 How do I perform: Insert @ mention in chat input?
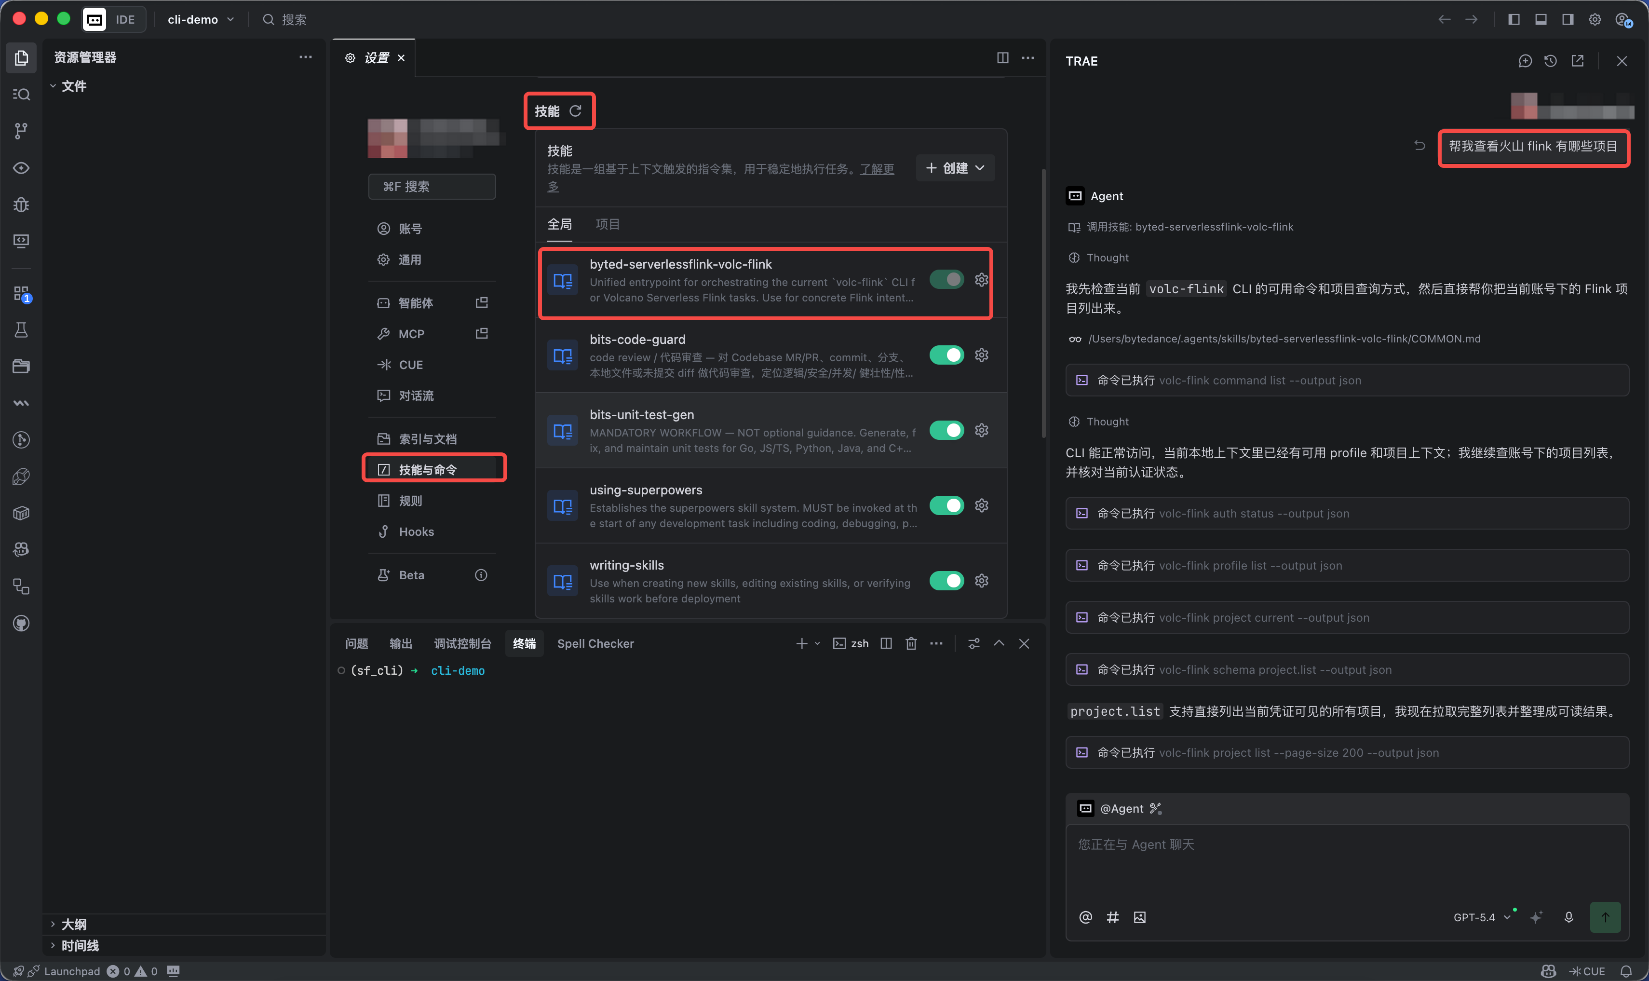[x=1085, y=917]
